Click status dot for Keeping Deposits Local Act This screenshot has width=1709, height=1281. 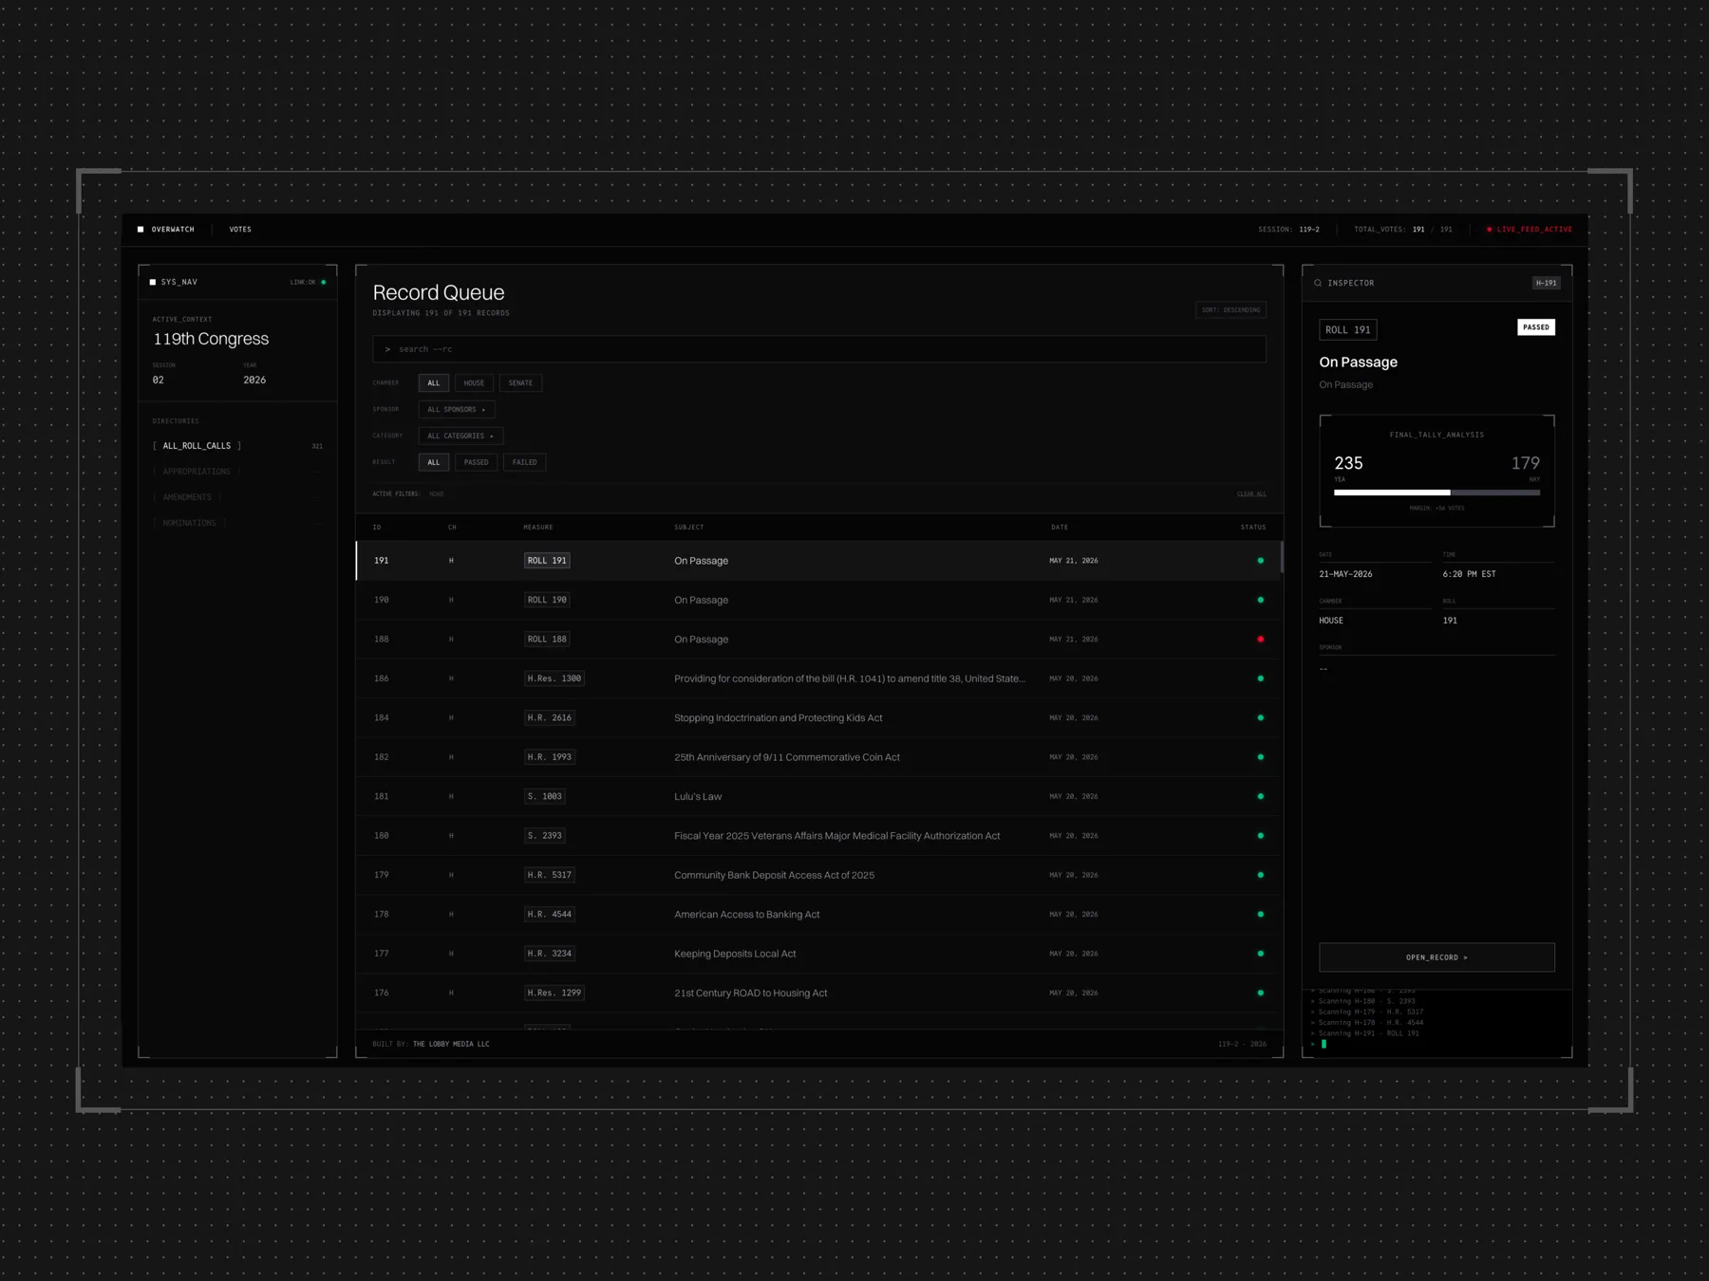coord(1261,954)
